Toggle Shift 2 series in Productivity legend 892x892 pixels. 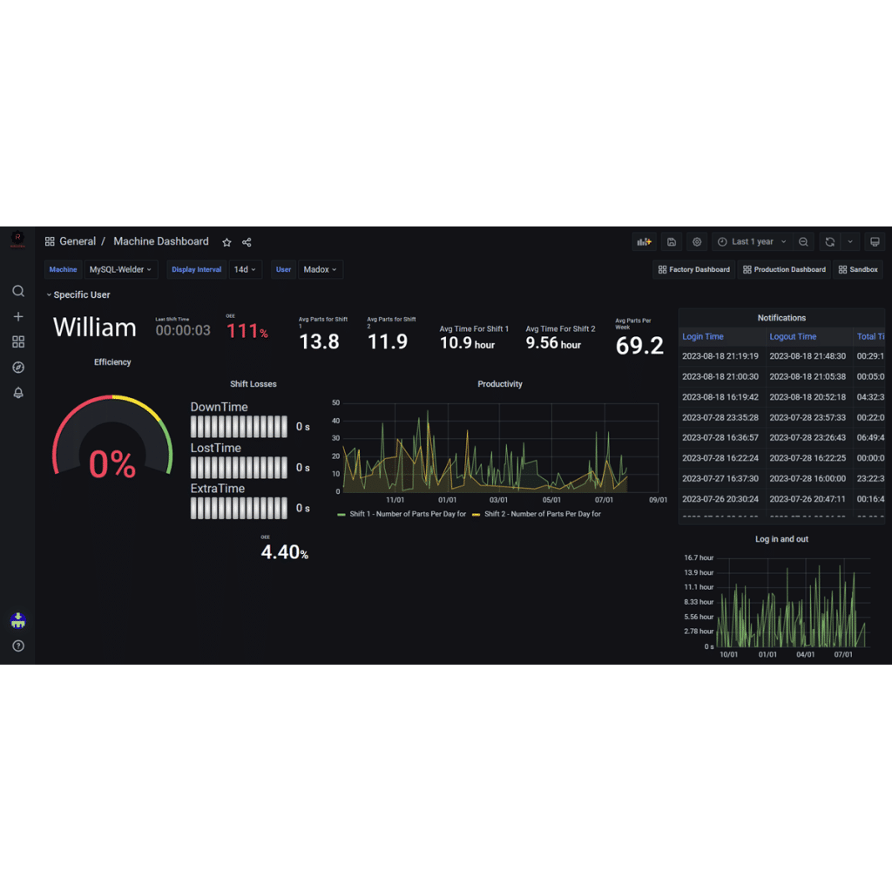(x=543, y=514)
